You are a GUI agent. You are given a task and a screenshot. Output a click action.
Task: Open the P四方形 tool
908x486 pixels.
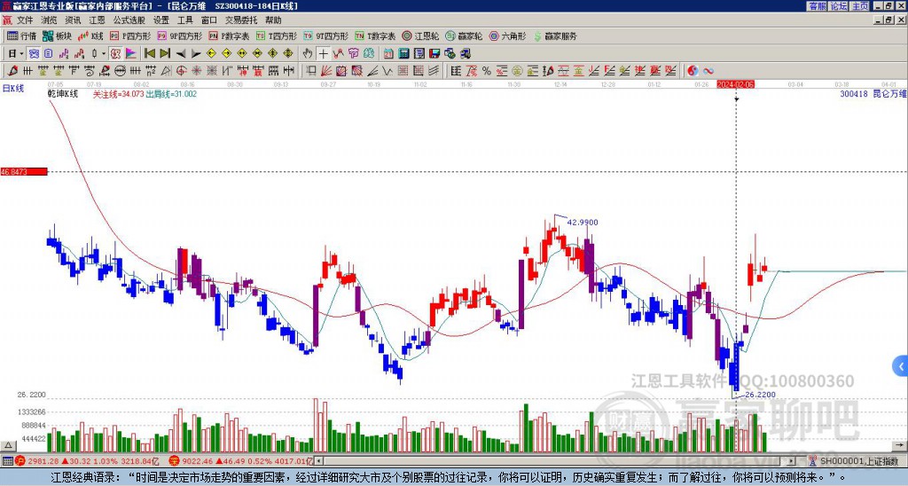pyautogui.click(x=130, y=35)
